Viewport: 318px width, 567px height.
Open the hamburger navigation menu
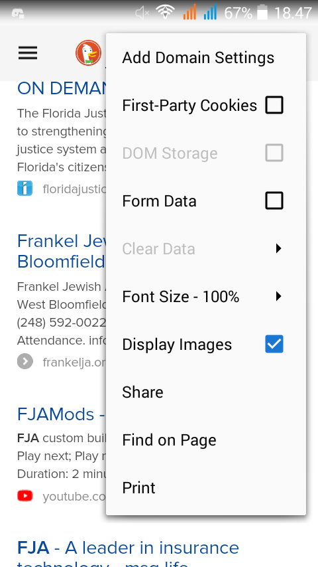point(28,53)
